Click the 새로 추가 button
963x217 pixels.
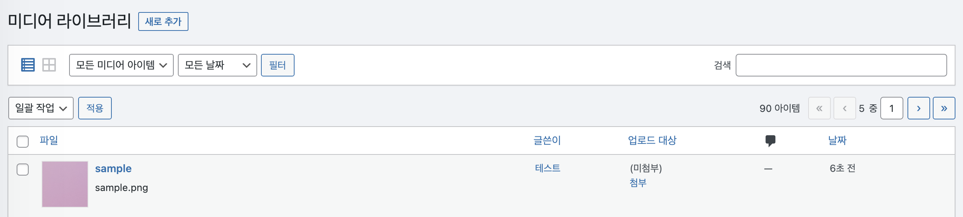click(x=163, y=21)
